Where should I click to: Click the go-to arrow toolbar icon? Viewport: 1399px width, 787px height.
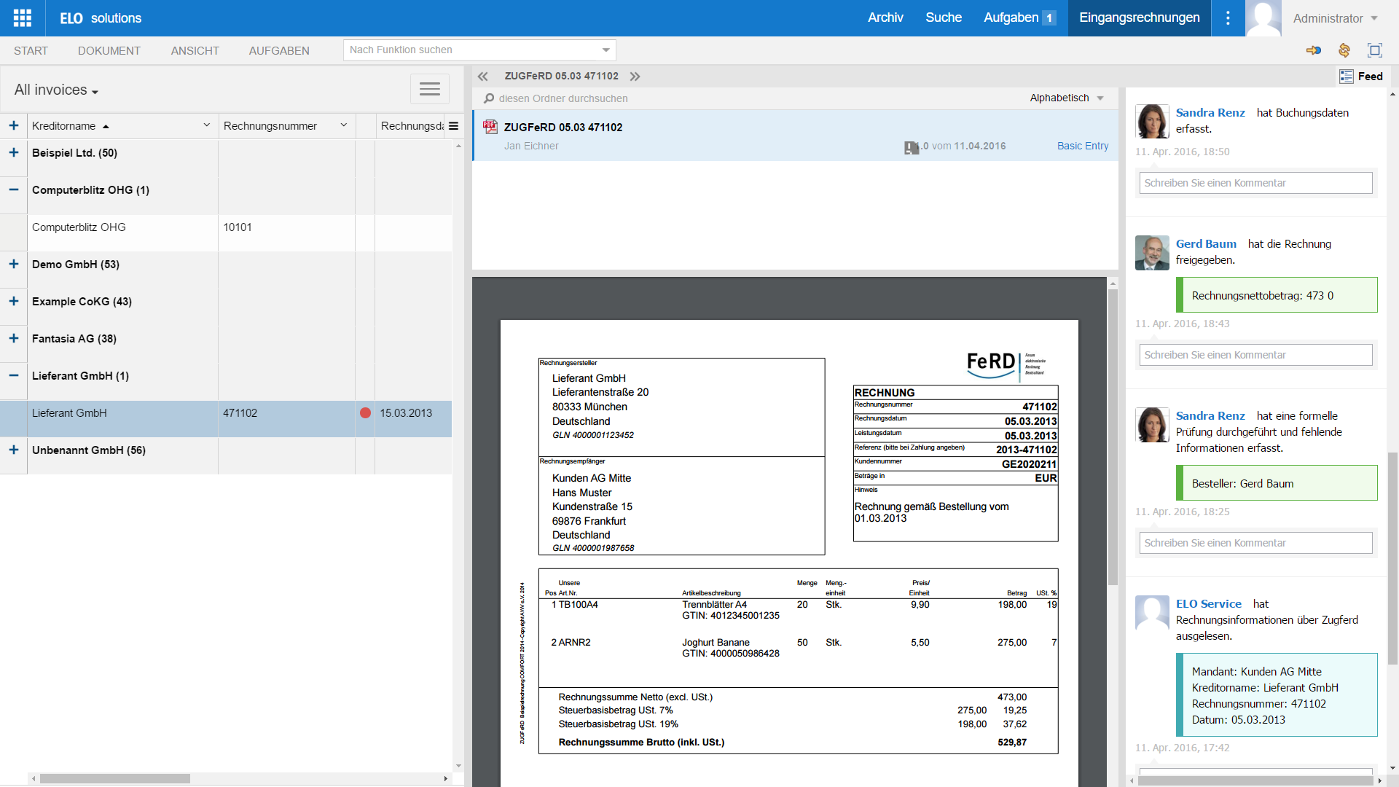click(1314, 50)
